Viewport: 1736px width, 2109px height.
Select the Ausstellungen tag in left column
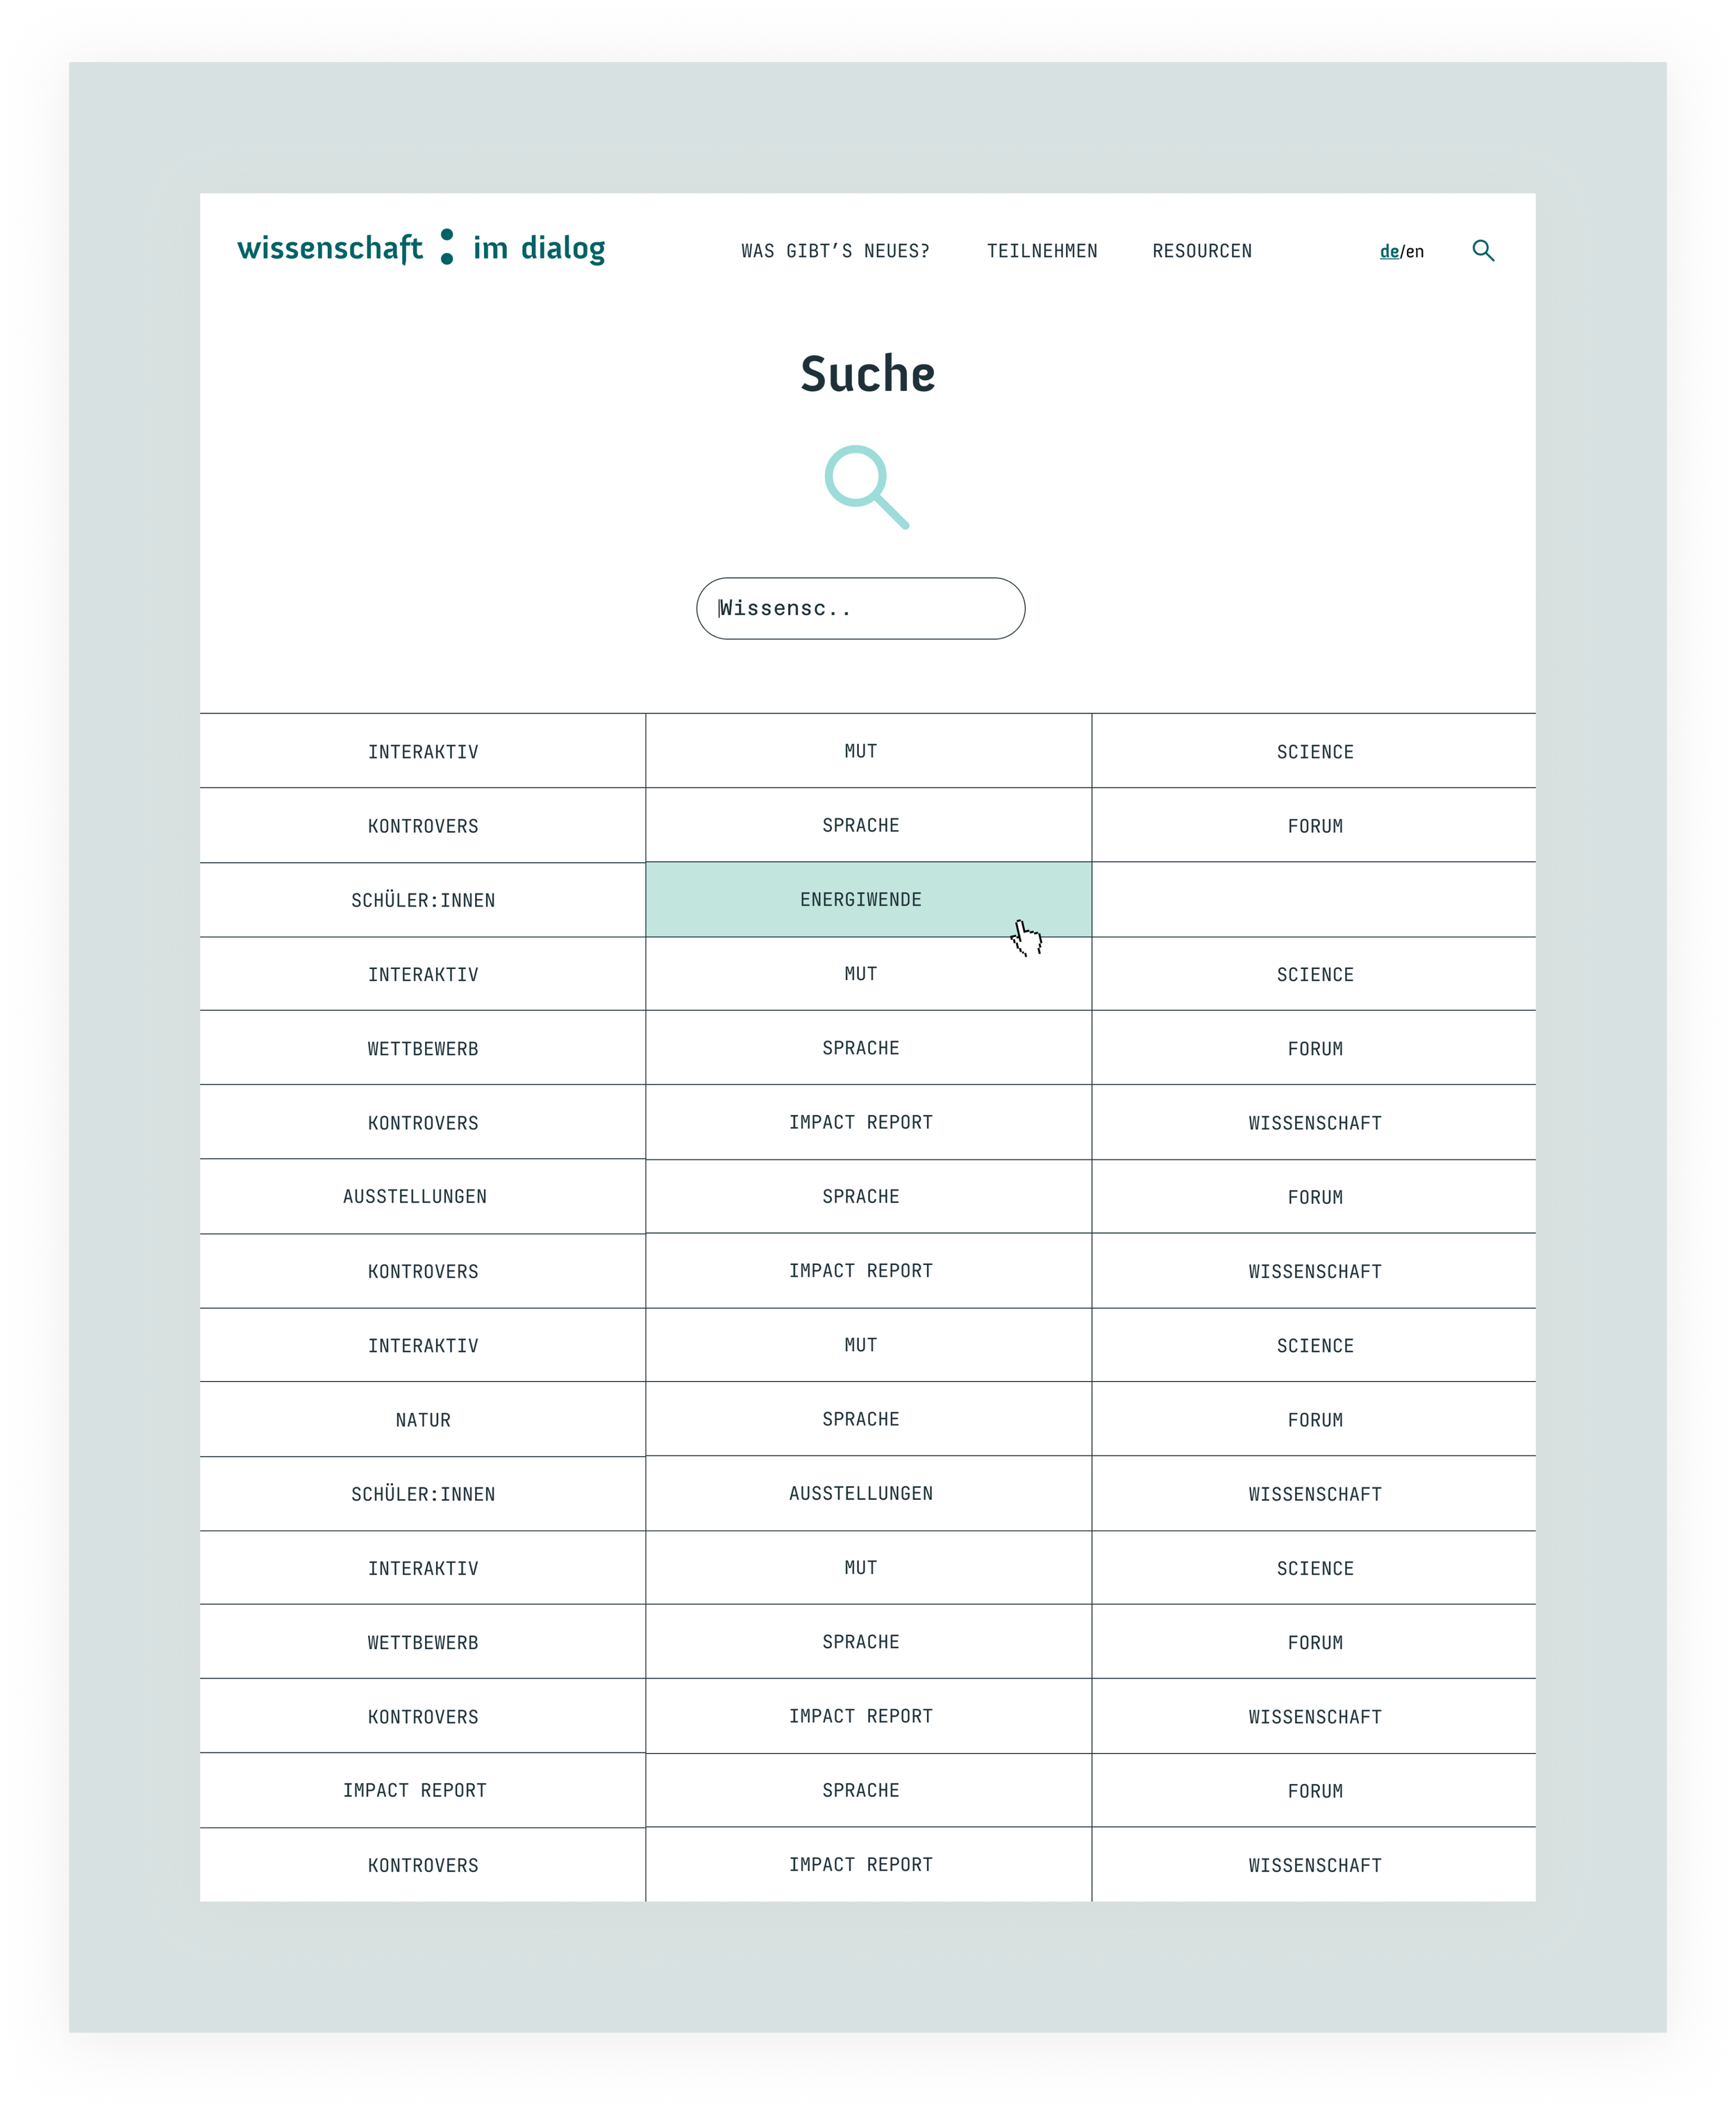tap(415, 1197)
